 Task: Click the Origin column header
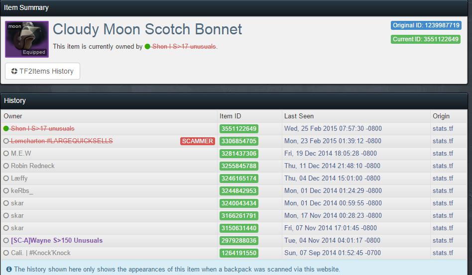[x=441, y=116]
